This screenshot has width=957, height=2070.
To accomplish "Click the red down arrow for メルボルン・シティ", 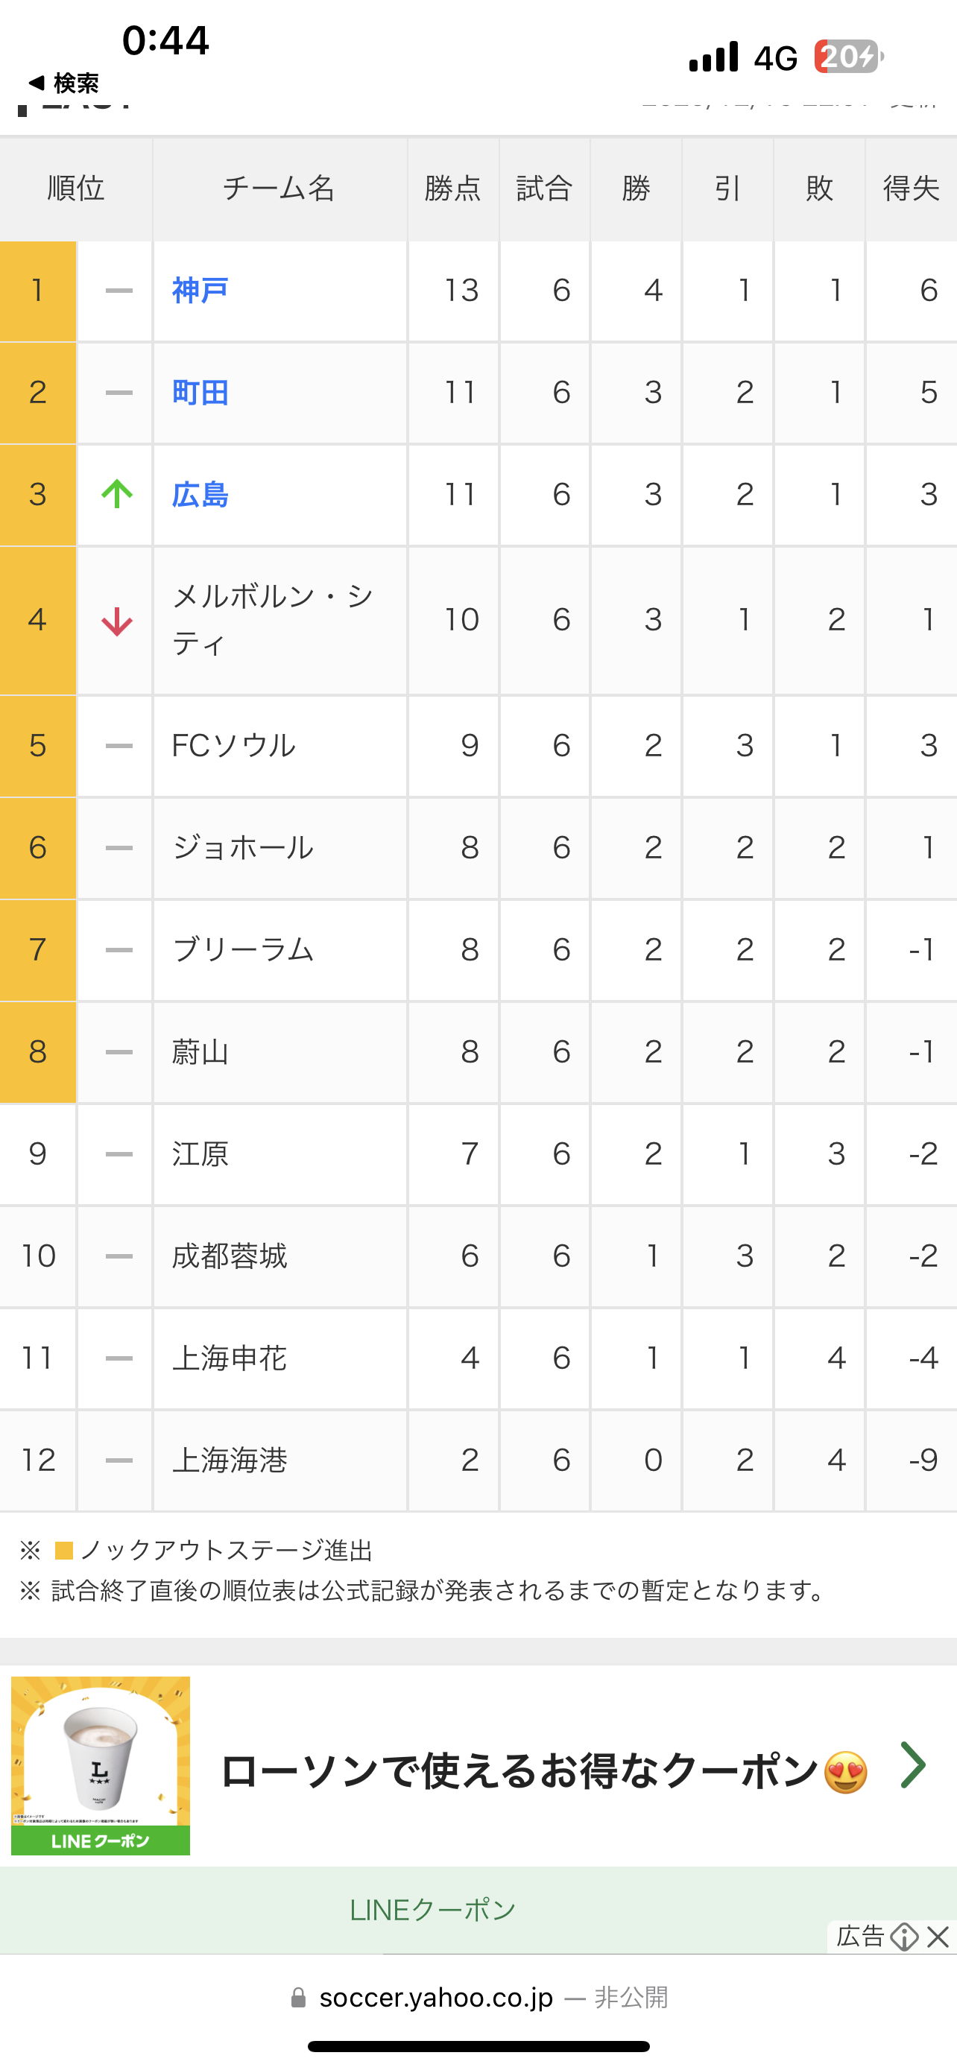I will point(117,621).
